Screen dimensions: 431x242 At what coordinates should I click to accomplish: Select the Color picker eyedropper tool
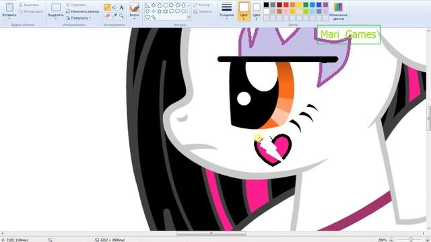pos(114,16)
